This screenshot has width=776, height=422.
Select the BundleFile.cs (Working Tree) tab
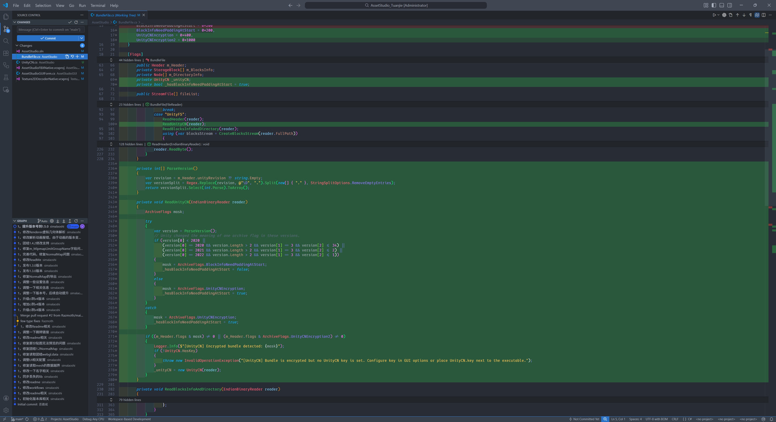tap(116, 15)
